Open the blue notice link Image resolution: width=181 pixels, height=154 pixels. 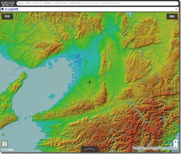pos(11,9)
